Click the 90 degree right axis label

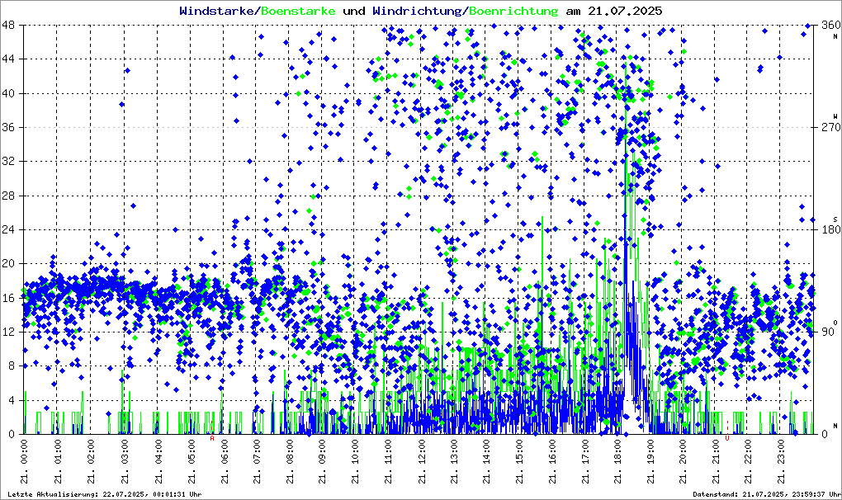tap(826, 332)
